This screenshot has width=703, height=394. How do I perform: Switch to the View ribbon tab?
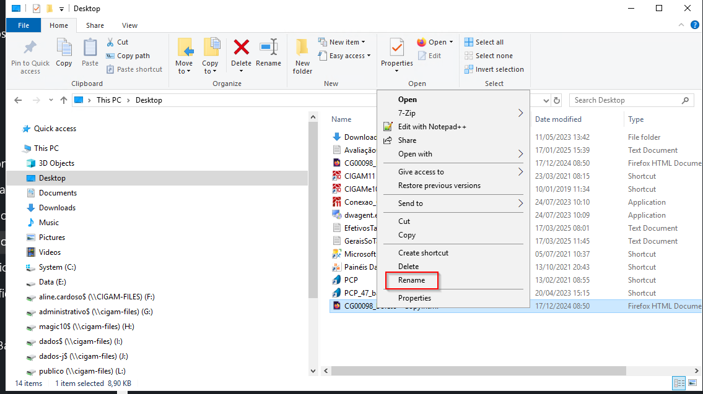tap(129, 25)
